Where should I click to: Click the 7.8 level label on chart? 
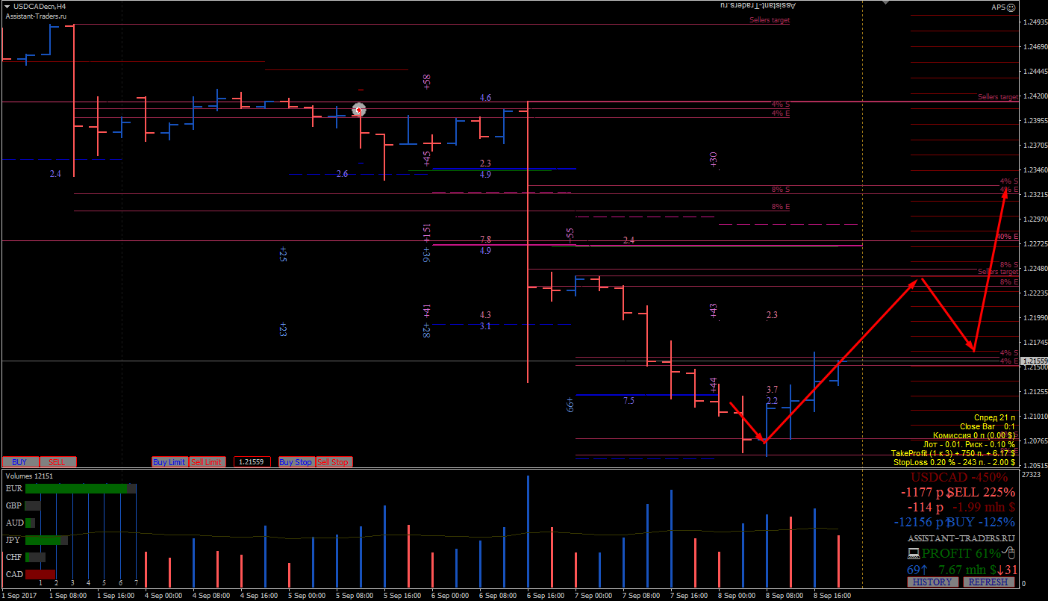click(485, 239)
